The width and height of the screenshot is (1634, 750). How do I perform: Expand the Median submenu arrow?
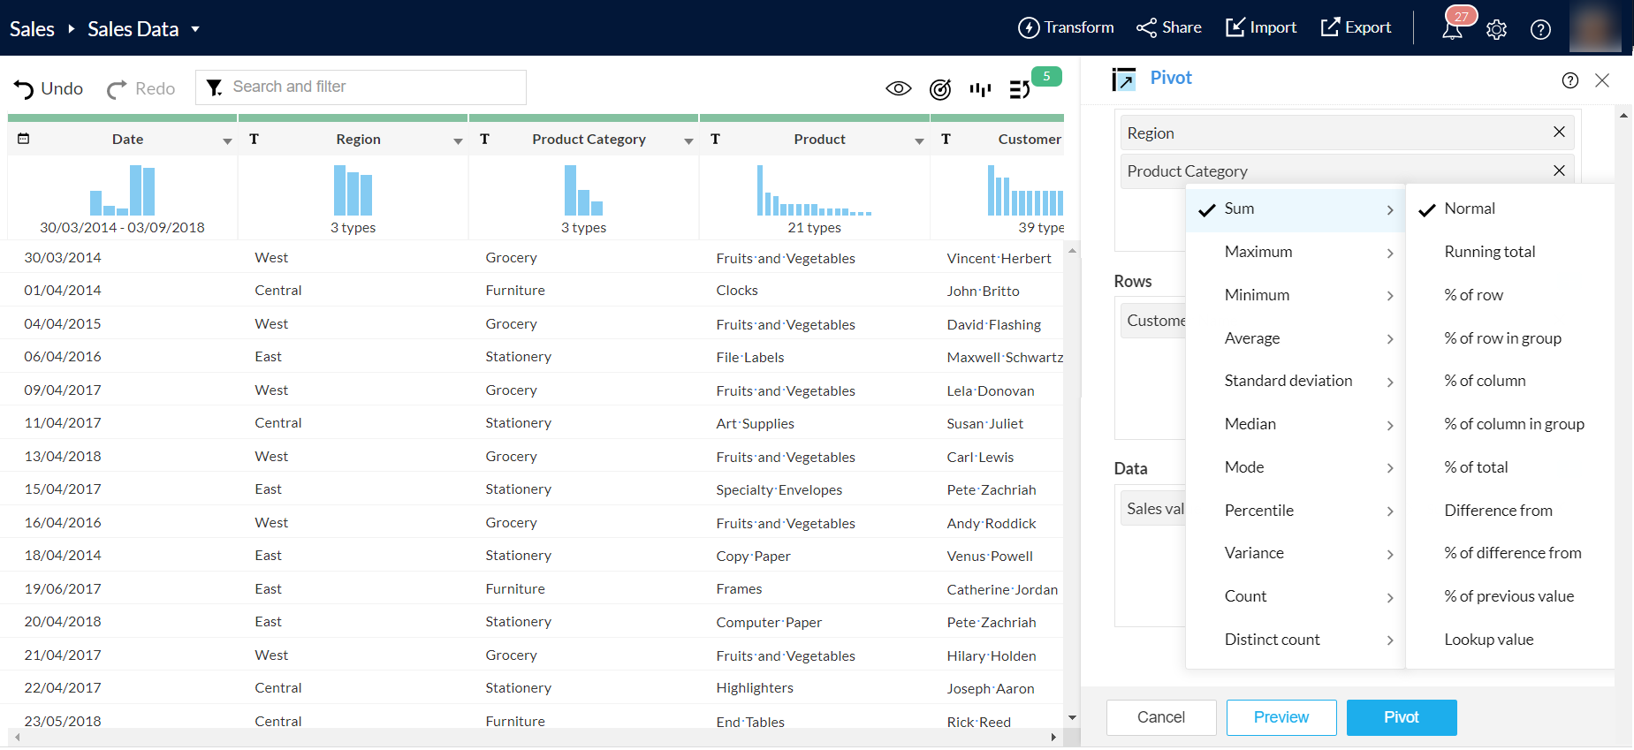(1390, 426)
